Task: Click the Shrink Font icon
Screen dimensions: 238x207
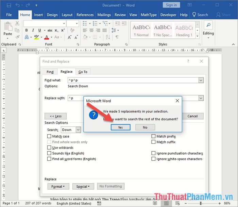Action: coord(76,37)
